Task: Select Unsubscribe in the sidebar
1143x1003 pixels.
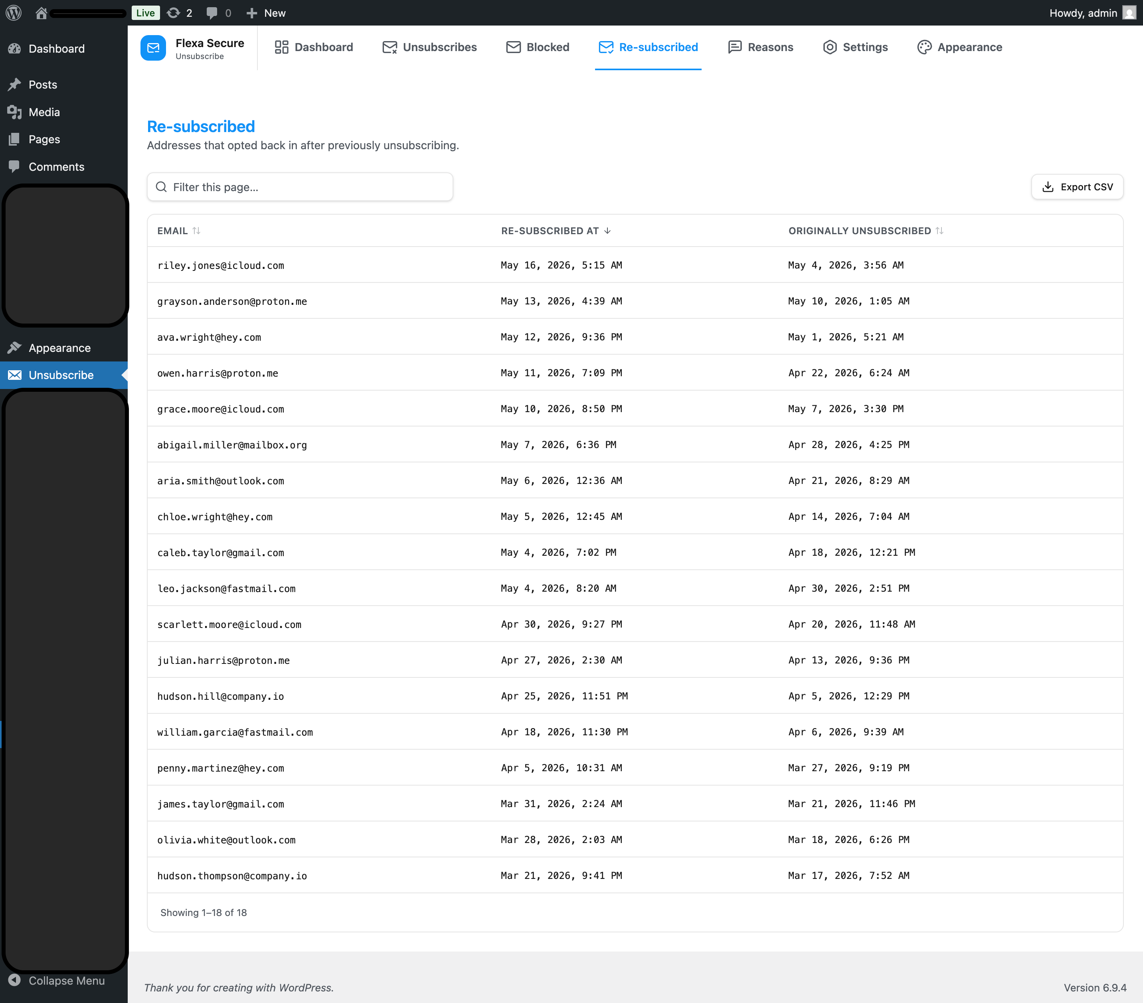Action: click(61, 375)
